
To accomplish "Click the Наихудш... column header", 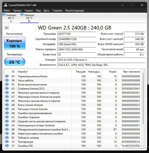I will [95, 71].
